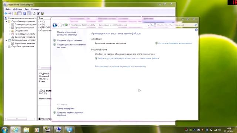Click the network signal tray icon
Screen dimensions: 237x133
click(216, 130)
